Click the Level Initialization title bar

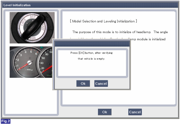[90, 5]
